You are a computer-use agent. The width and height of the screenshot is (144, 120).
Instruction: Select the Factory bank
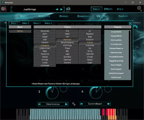click(x=20, y=31)
